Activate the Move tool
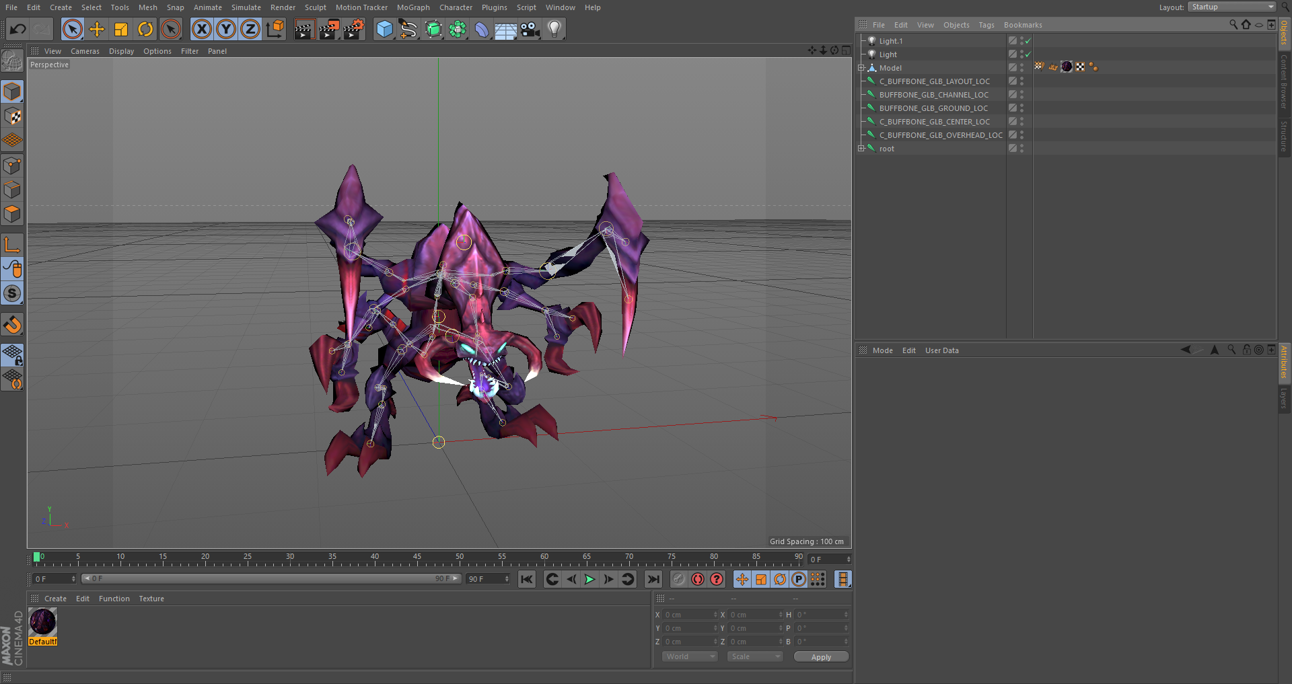1292x684 pixels. [97, 29]
